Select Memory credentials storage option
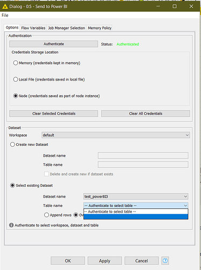This screenshot has height=270, width=201. pyautogui.click(x=16, y=63)
